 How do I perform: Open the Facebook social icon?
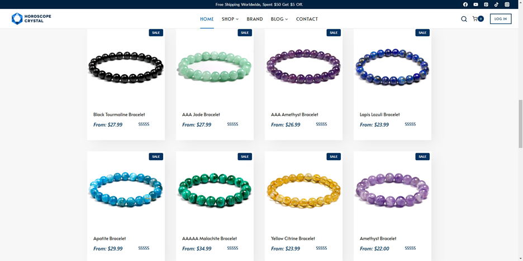coord(465,4)
